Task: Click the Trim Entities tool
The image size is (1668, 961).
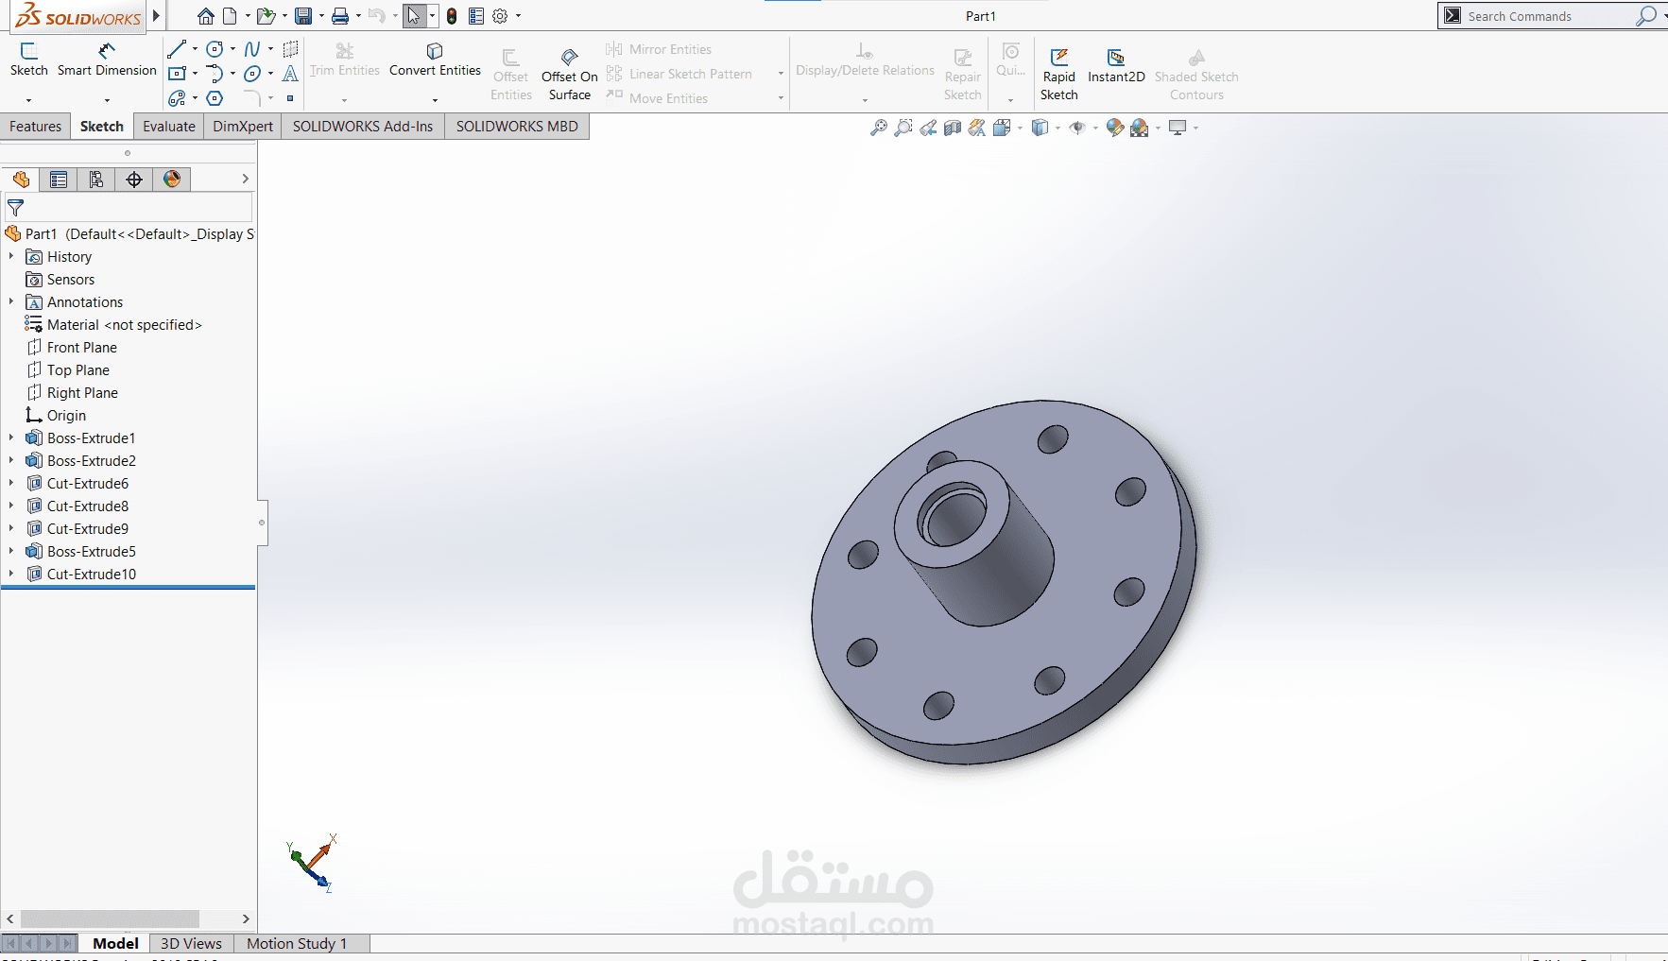Action: (x=344, y=59)
